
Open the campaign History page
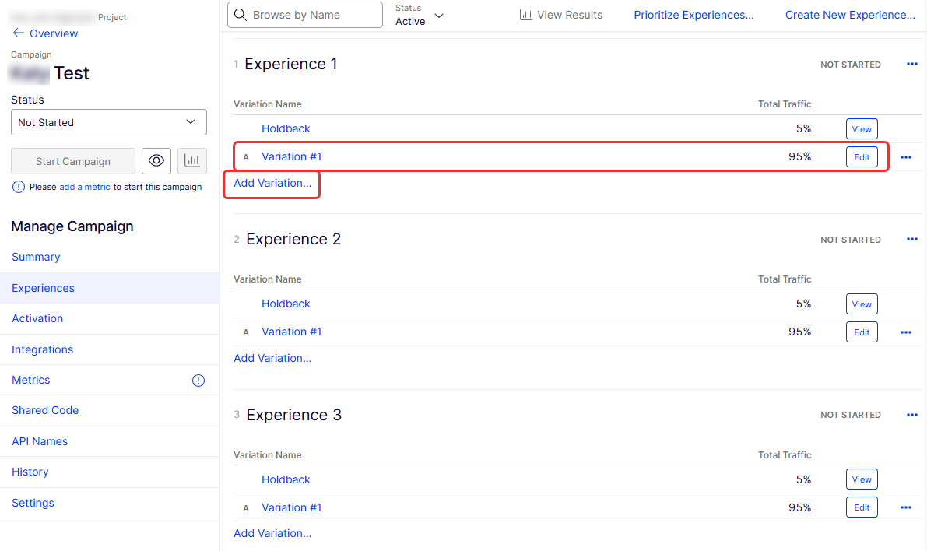pos(30,472)
